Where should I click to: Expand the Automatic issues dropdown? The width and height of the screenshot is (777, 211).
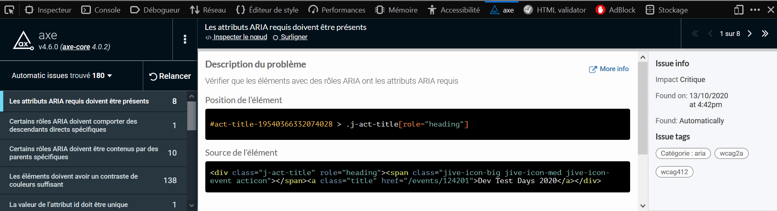click(x=62, y=76)
